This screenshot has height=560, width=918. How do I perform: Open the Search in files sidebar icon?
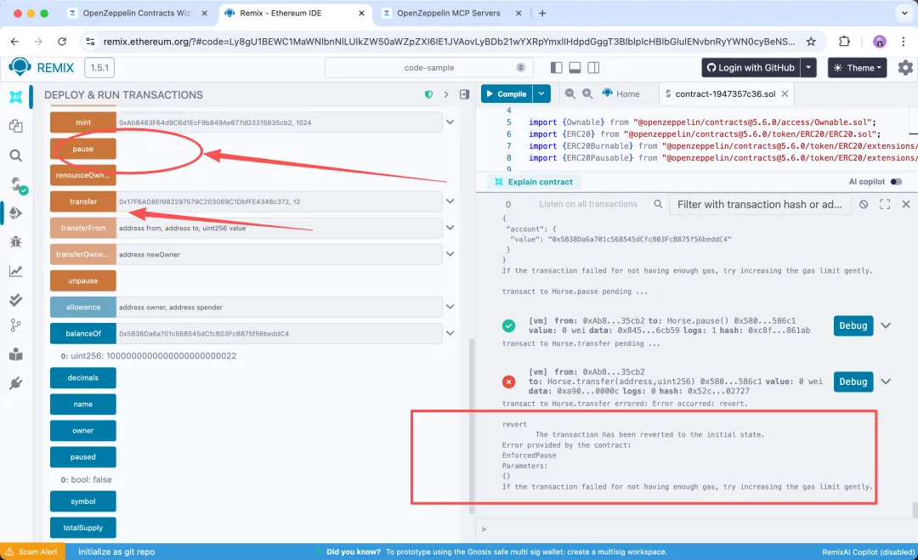[16, 155]
